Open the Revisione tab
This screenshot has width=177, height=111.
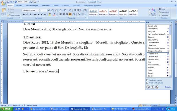(66, 6)
